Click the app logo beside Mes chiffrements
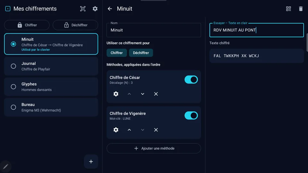308x173 pixels. (x=8, y=9)
